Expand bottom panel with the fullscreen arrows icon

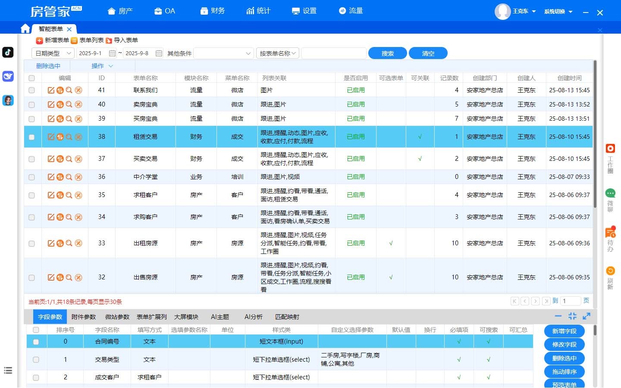point(586,316)
